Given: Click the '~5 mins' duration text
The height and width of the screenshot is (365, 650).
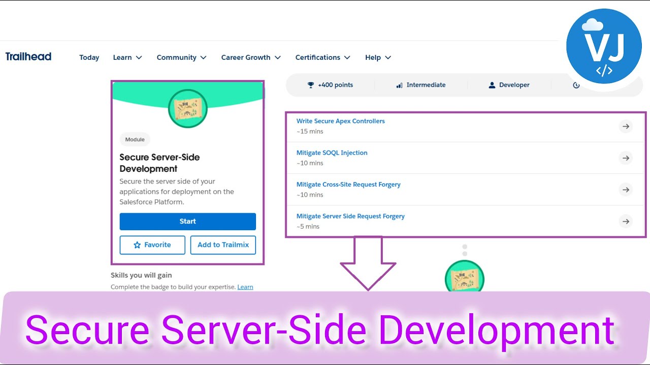Looking at the screenshot, I should [x=308, y=227].
